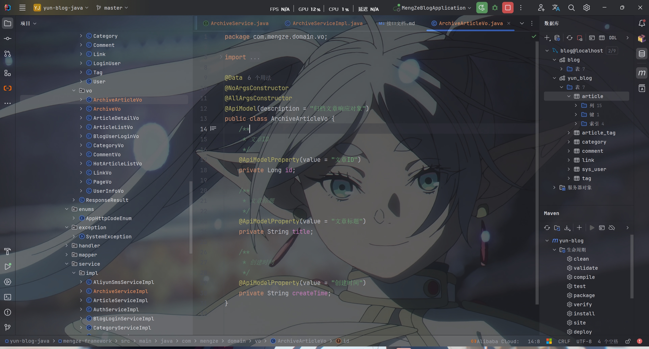Open Search Everywhere magnifier icon

[571, 8]
